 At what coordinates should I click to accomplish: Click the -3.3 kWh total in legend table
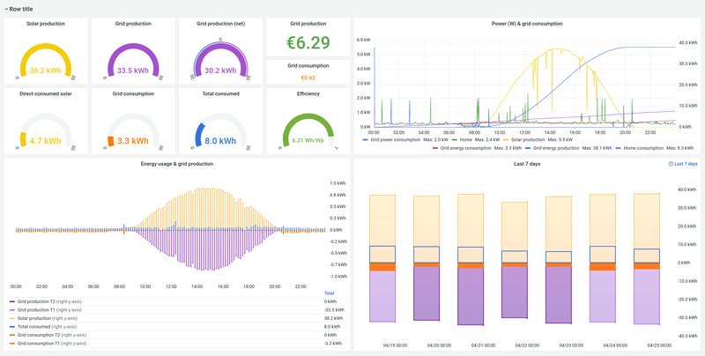[x=333, y=343]
